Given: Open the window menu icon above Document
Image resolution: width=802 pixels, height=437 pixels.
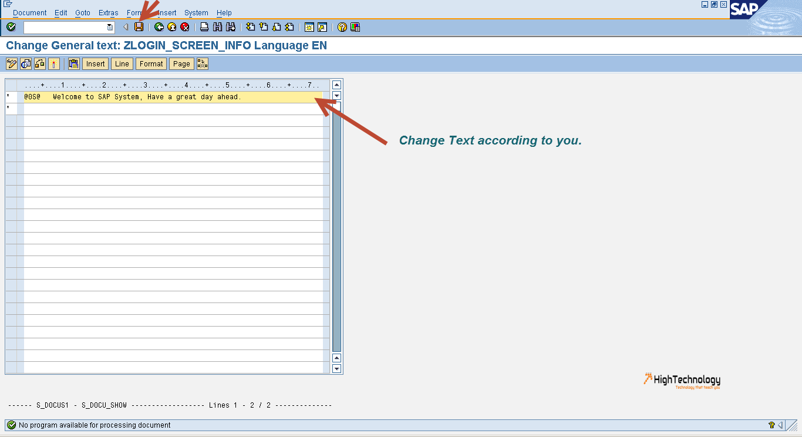Looking at the screenshot, I should point(8,4).
